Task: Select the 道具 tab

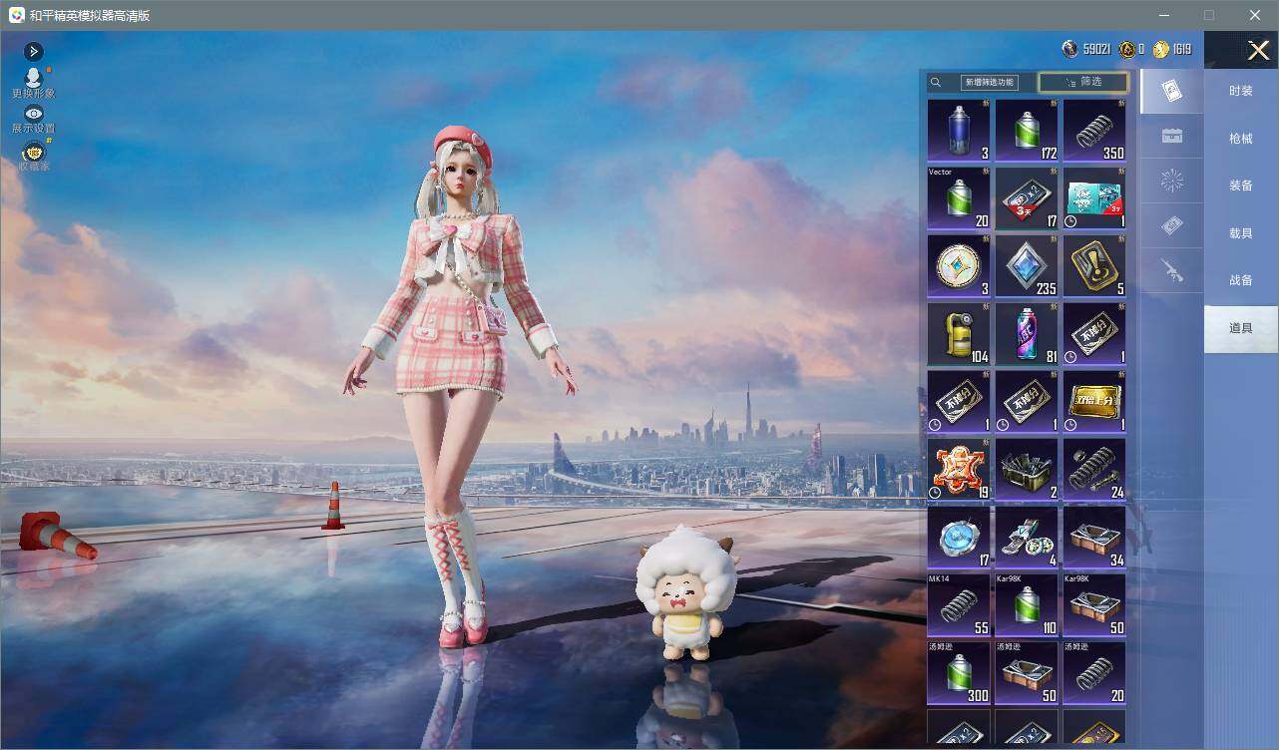Action: click(x=1240, y=328)
